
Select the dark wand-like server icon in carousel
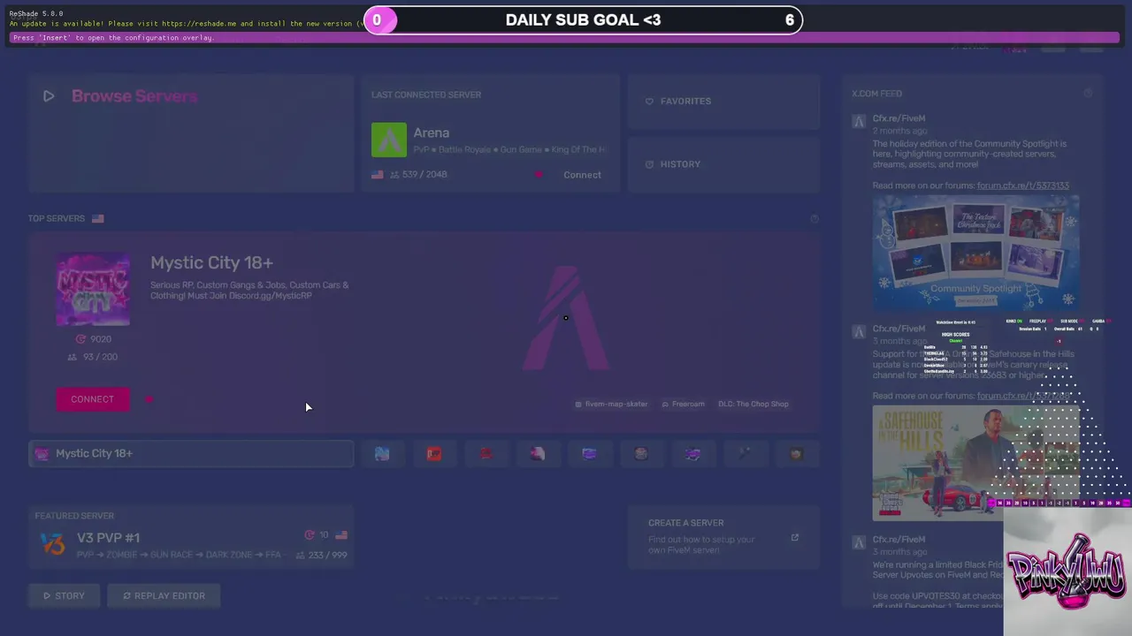point(745,453)
